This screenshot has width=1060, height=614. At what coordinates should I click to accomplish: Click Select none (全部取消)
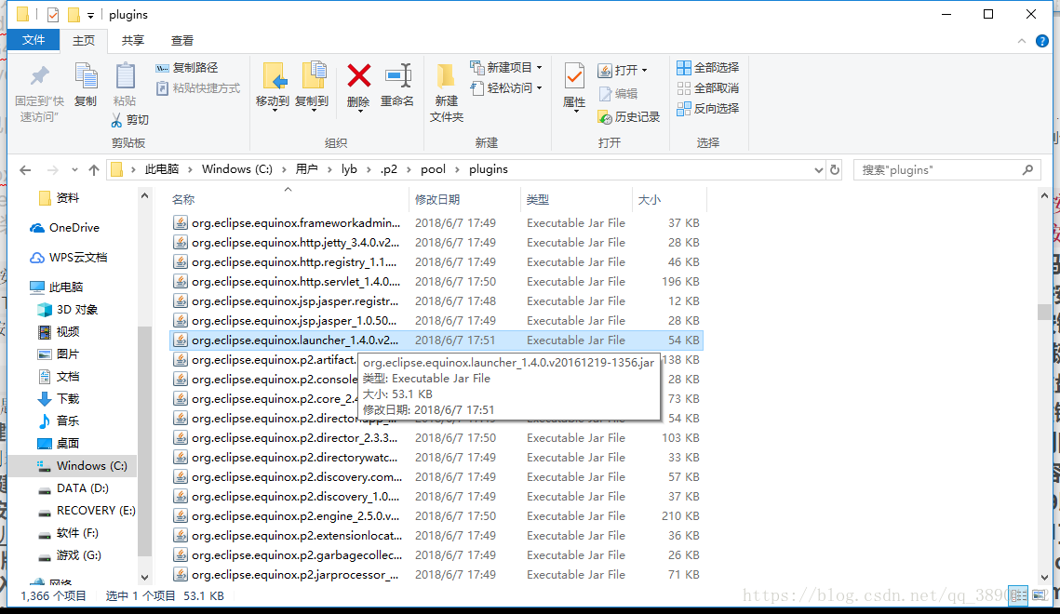(708, 87)
